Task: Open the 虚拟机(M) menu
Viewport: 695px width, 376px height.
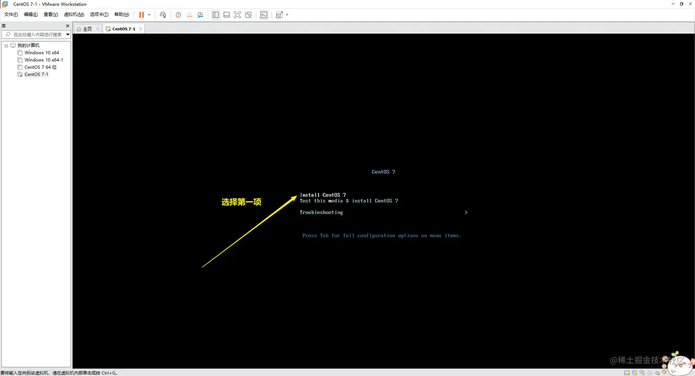Action: (74, 15)
